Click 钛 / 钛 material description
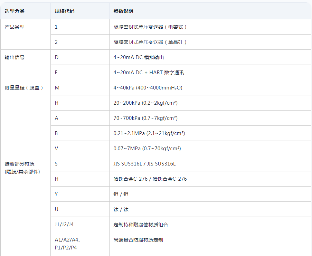The image size is (312, 256). point(121,209)
